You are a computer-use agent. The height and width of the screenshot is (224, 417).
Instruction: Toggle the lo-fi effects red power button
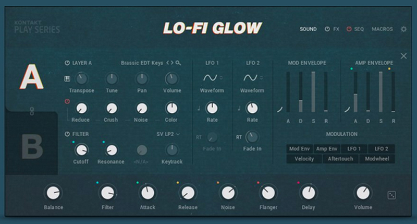coord(67,101)
